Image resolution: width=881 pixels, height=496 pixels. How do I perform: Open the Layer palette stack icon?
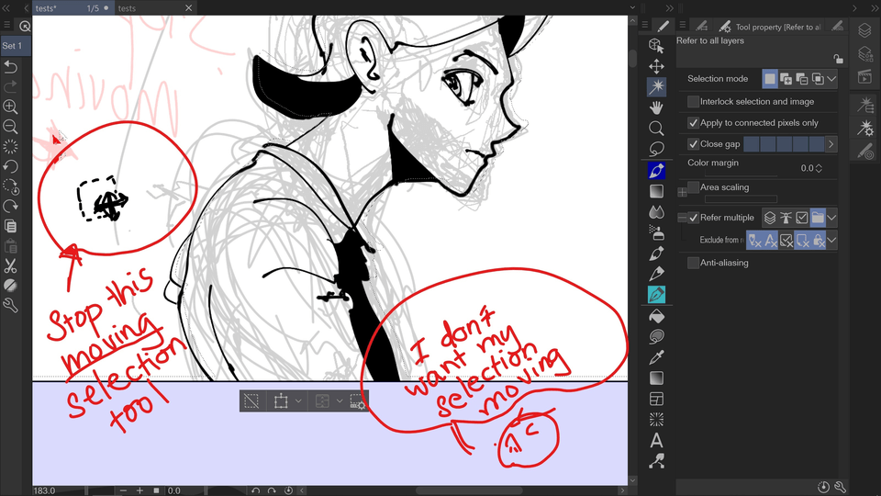864,29
